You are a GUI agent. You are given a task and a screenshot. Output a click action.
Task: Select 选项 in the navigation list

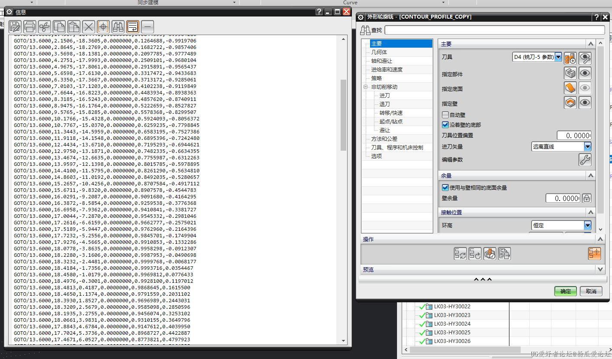[x=376, y=156]
